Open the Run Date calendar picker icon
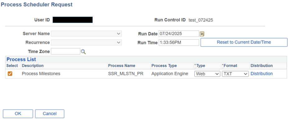 coord(202,34)
